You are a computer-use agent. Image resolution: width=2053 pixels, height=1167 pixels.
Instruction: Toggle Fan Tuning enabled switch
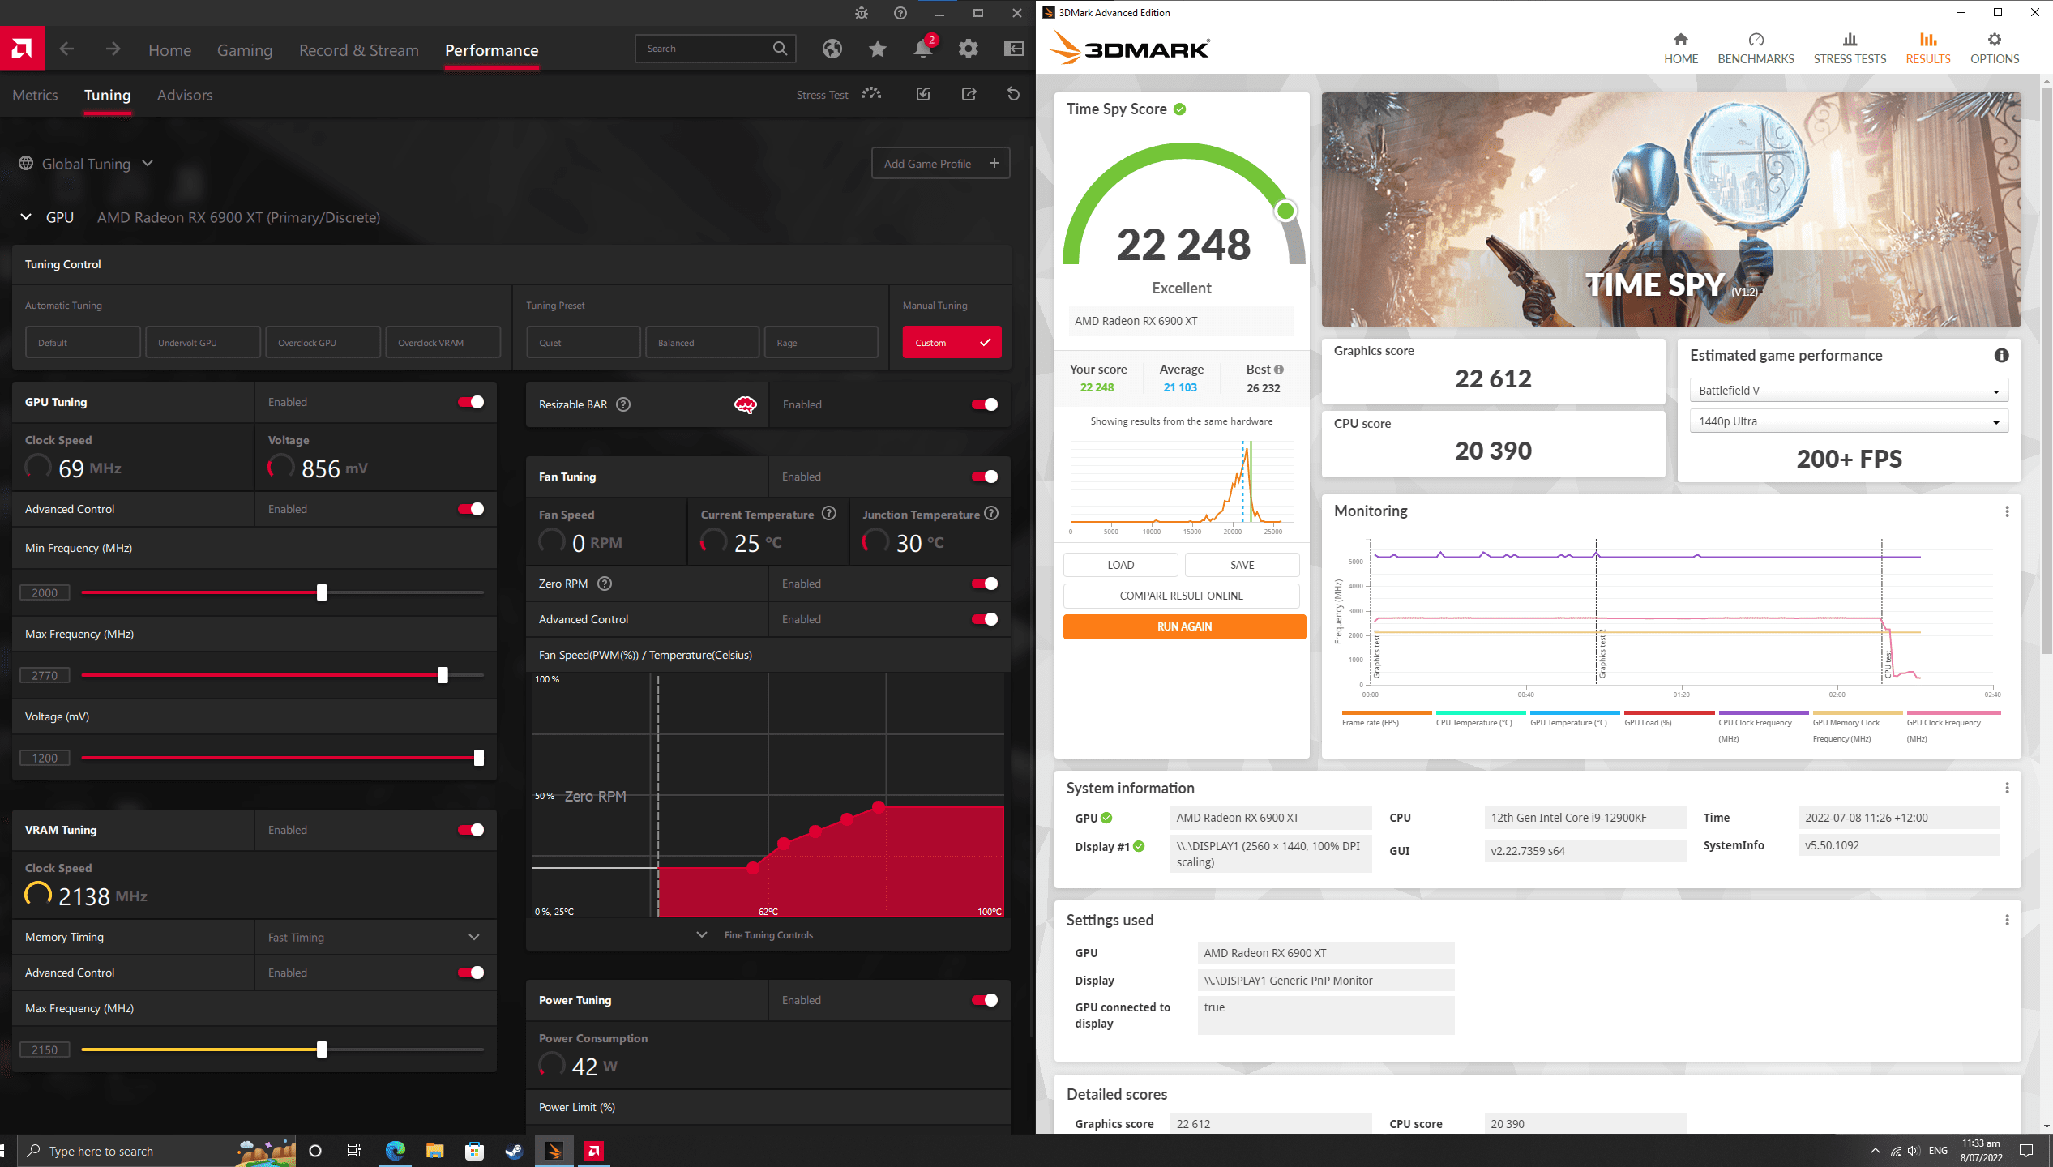(x=985, y=477)
